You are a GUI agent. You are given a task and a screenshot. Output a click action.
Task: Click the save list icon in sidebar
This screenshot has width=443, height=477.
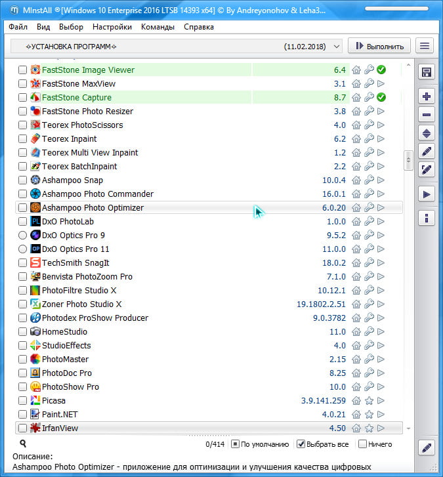pyautogui.click(x=427, y=72)
